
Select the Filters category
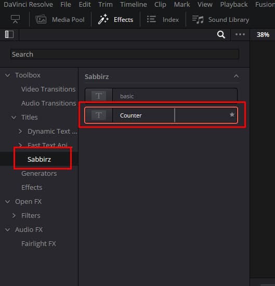(31, 216)
